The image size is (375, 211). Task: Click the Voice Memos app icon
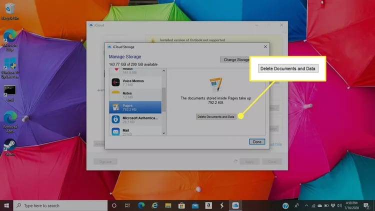(116, 82)
